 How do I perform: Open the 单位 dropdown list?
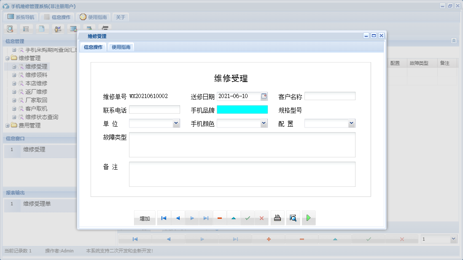coord(176,123)
